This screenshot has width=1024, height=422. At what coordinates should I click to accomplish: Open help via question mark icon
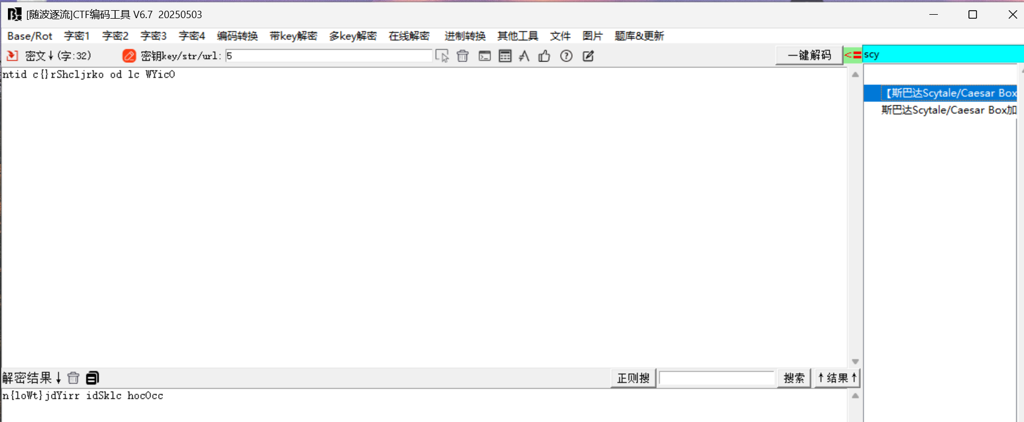pyautogui.click(x=566, y=56)
